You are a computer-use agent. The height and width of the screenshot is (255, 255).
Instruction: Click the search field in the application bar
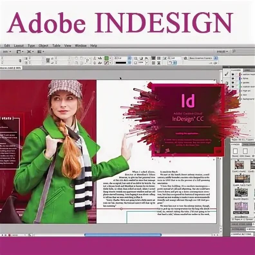point(243,52)
